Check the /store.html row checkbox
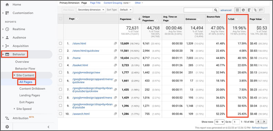Viewport: 273px width, 131px height. click(60, 43)
